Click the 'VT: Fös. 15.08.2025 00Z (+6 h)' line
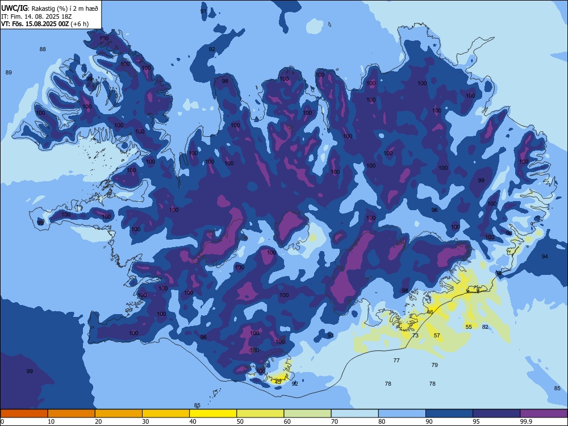This screenshot has height=426, width=568. click(x=45, y=24)
